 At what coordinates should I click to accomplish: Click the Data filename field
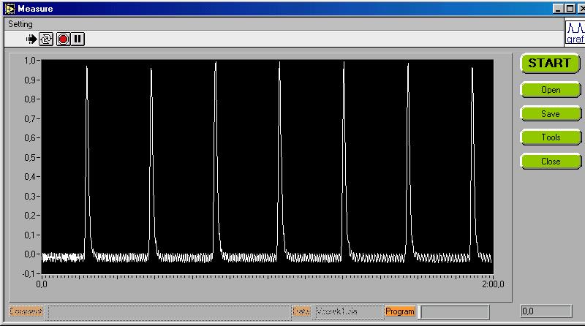click(350, 312)
